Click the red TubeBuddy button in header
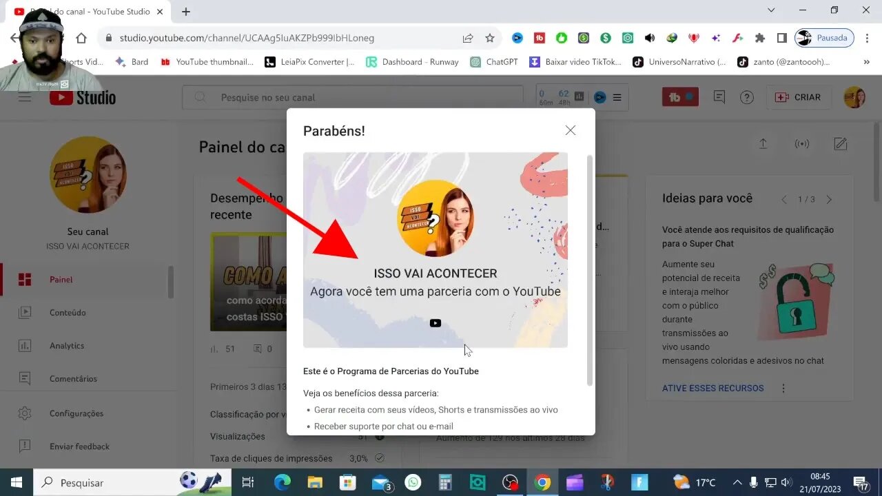 pyautogui.click(x=680, y=97)
